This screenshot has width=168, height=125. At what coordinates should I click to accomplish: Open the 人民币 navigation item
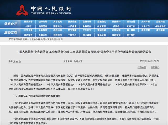pos(28,26)
